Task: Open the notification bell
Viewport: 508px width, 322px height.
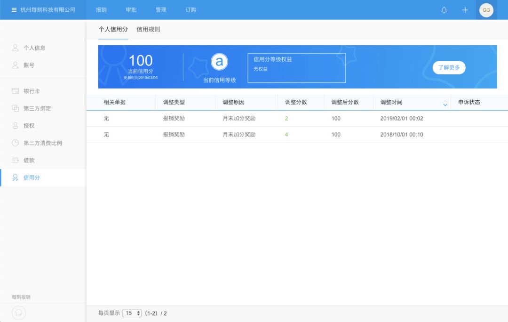Action: pos(444,10)
